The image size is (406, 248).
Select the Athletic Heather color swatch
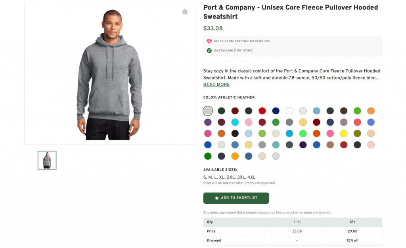[208, 111]
